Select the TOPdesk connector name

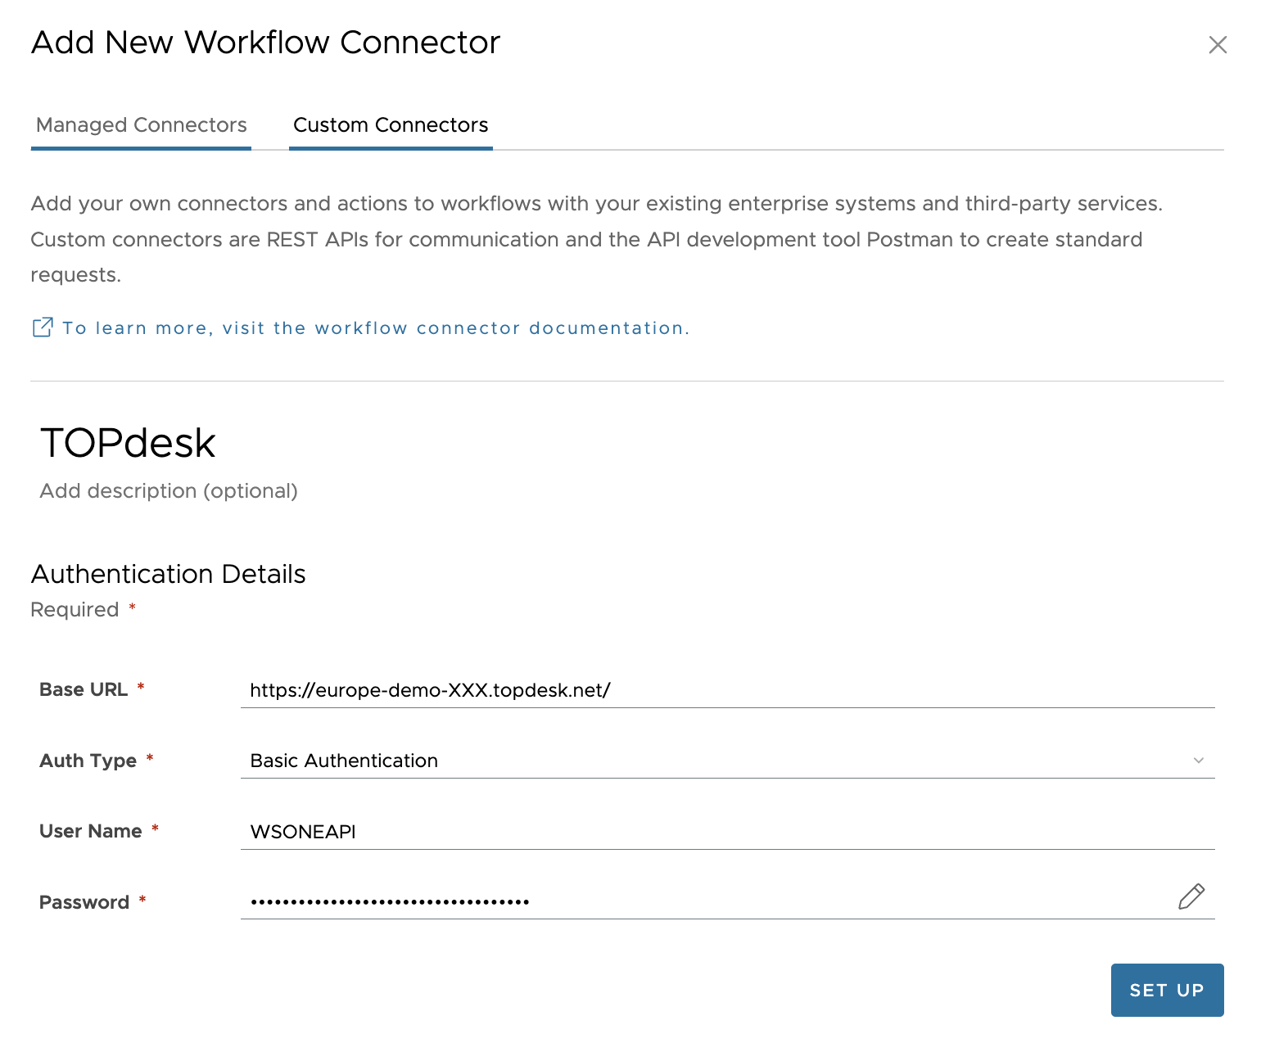pos(128,442)
